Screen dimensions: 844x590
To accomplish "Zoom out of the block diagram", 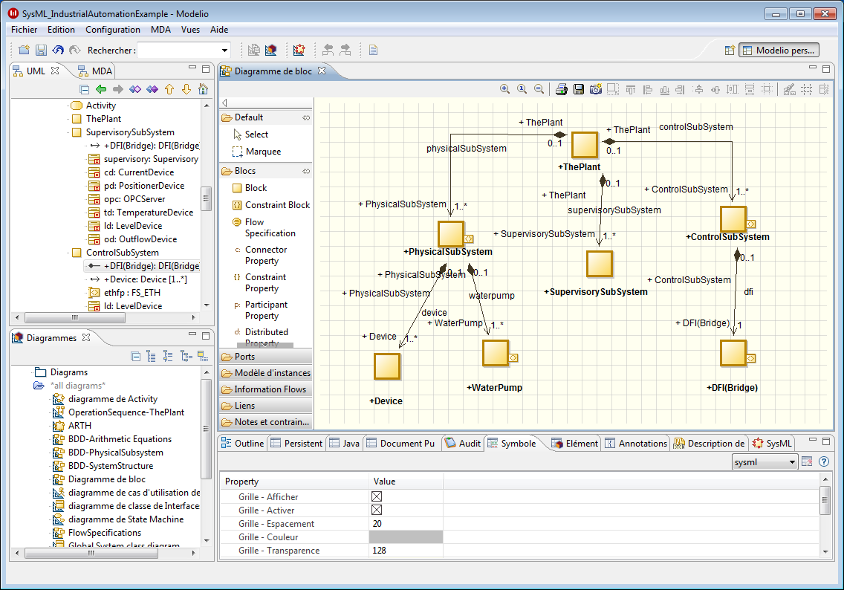I will click(x=539, y=89).
